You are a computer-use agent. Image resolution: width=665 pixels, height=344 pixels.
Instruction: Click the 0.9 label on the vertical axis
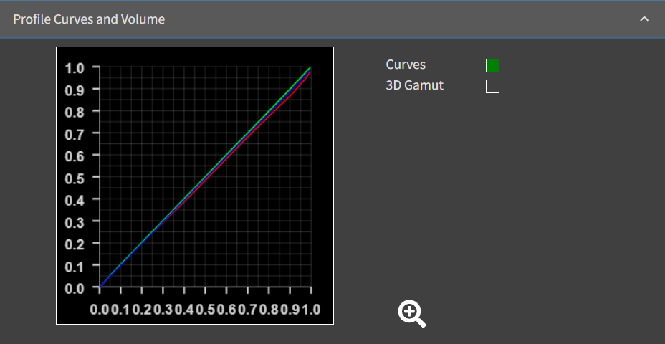tap(75, 90)
